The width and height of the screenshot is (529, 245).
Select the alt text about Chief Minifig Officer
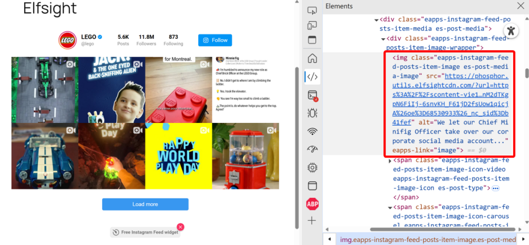coord(450,132)
